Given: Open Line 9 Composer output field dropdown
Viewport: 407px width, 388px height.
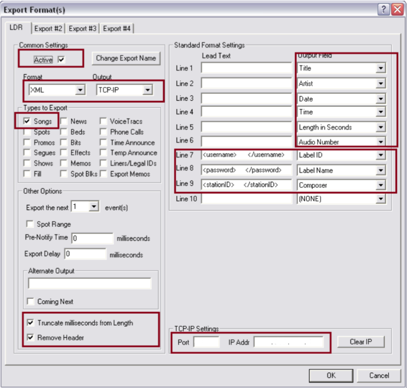Looking at the screenshot, I should (380, 186).
